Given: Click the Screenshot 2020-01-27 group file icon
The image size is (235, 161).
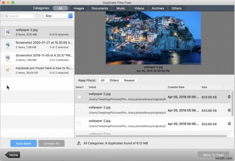Looking at the screenshot, I should [7, 45].
